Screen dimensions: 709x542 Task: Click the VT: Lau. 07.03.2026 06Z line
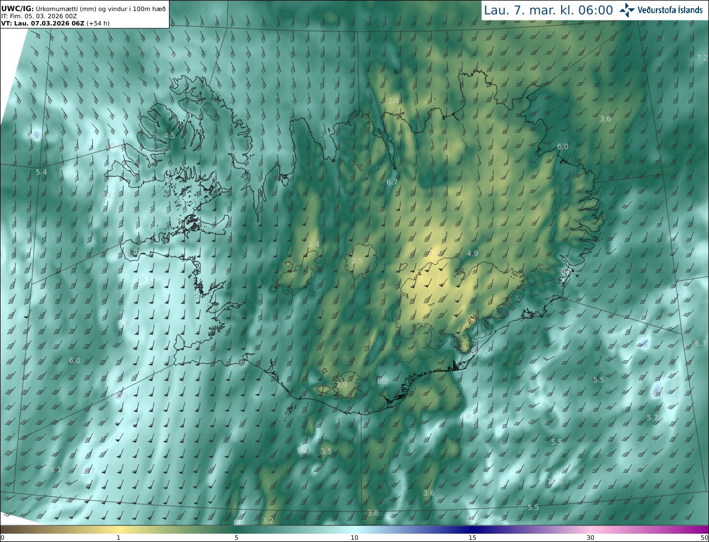[55, 23]
